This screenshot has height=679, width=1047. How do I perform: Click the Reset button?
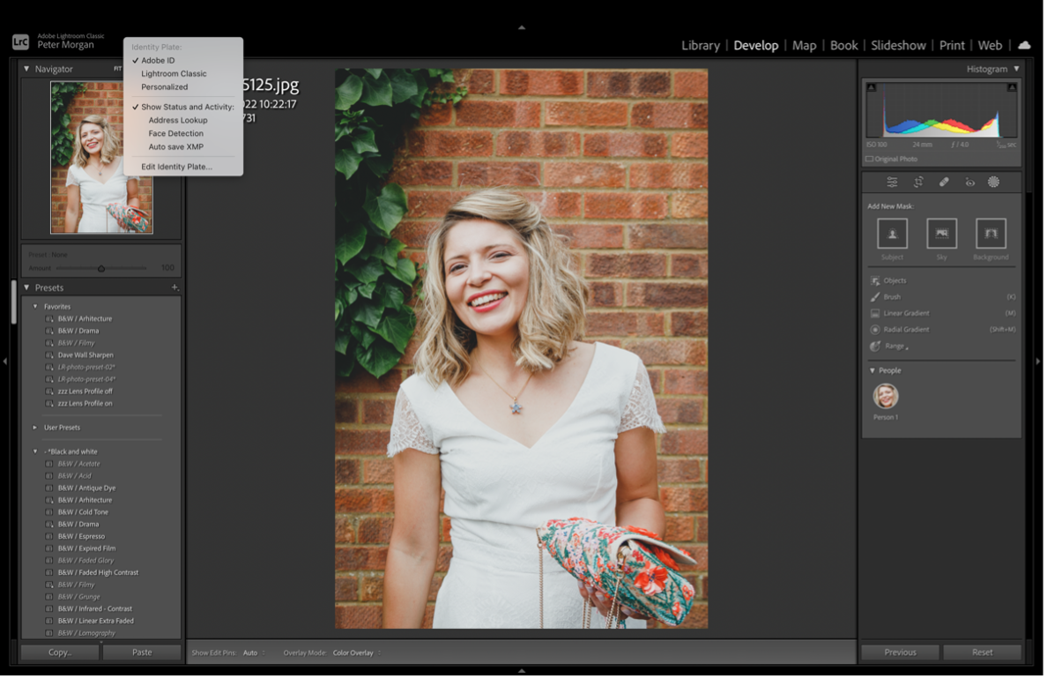982,653
